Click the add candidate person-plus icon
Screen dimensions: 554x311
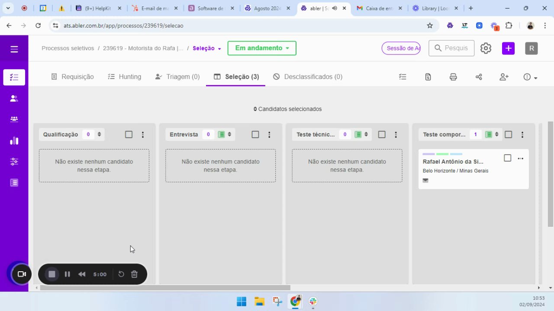click(504, 77)
